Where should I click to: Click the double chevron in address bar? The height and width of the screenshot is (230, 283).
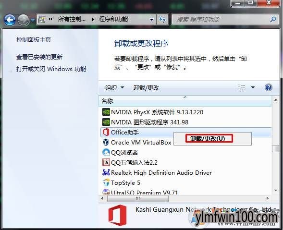point(51,19)
